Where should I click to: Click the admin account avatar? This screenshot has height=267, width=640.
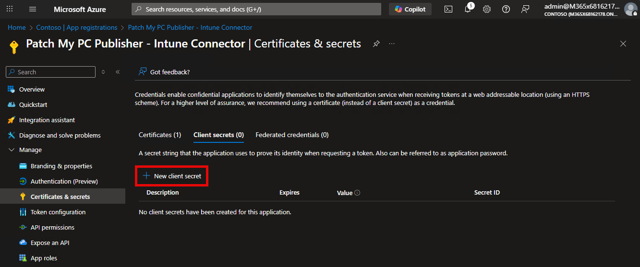coord(630,9)
